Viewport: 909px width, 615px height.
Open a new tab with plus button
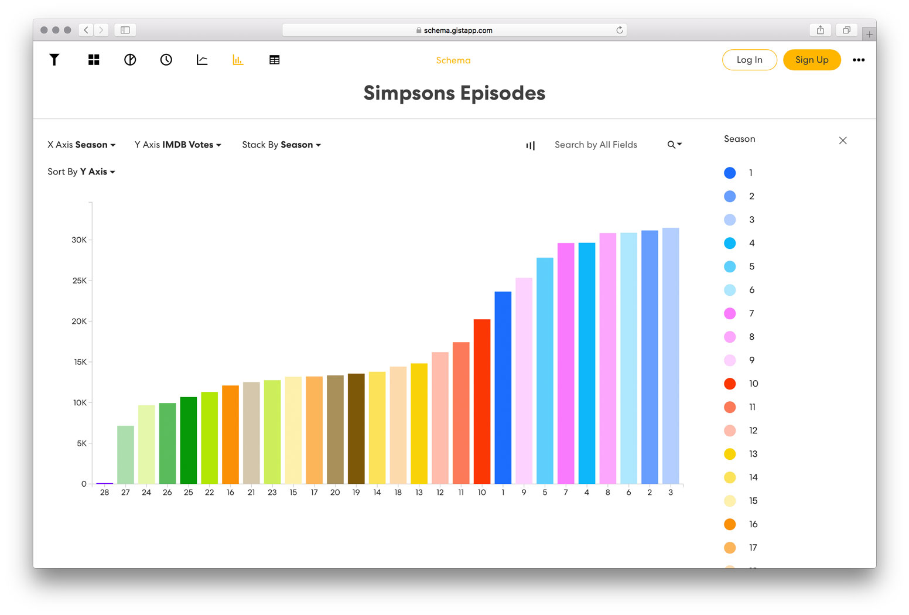(x=869, y=35)
